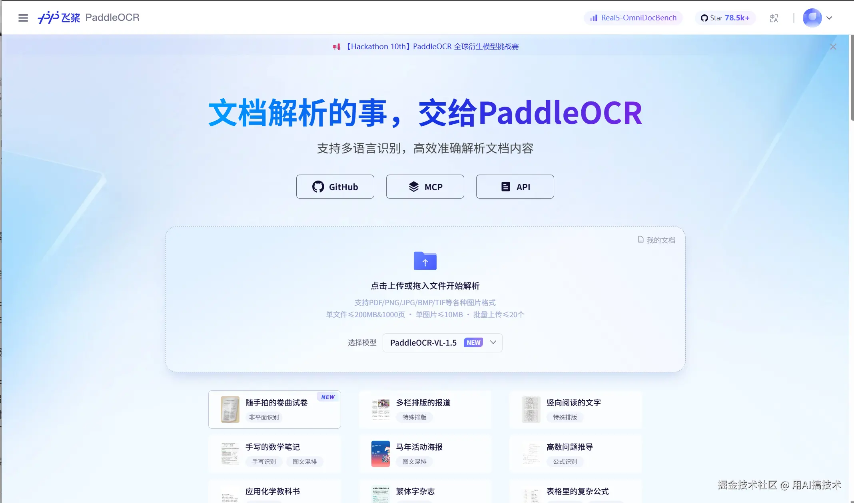
Task: Open the Hackathon 10th announcement link
Action: [x=432, y=47]
